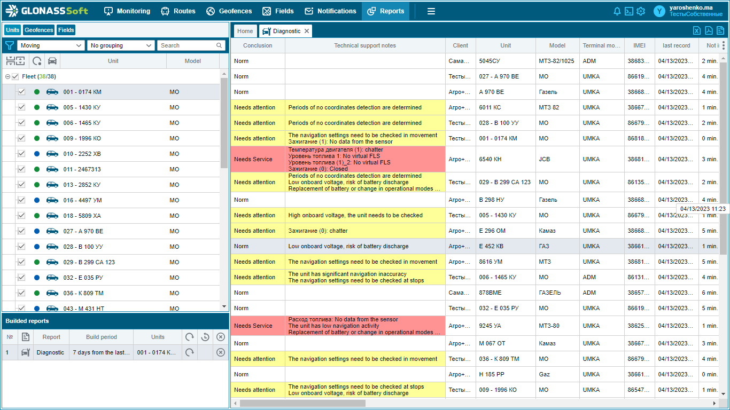This screenshot has height=410, width=730.
Task: Select the Fields button in left panel
Action: click(x=66, y=30)
